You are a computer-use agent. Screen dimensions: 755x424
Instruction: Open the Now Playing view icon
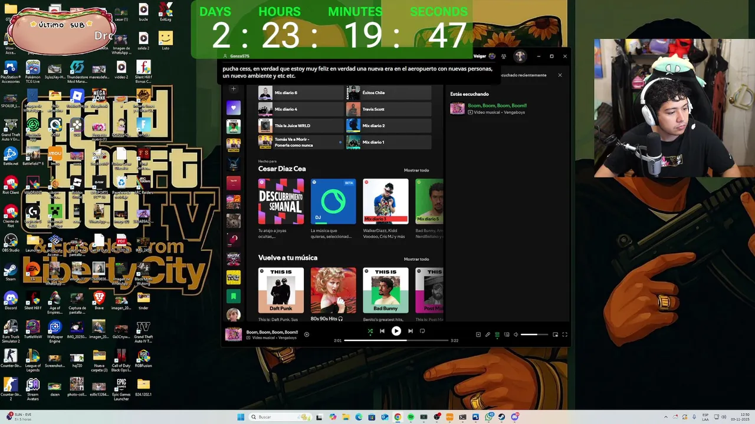click(x=478, y=334)
